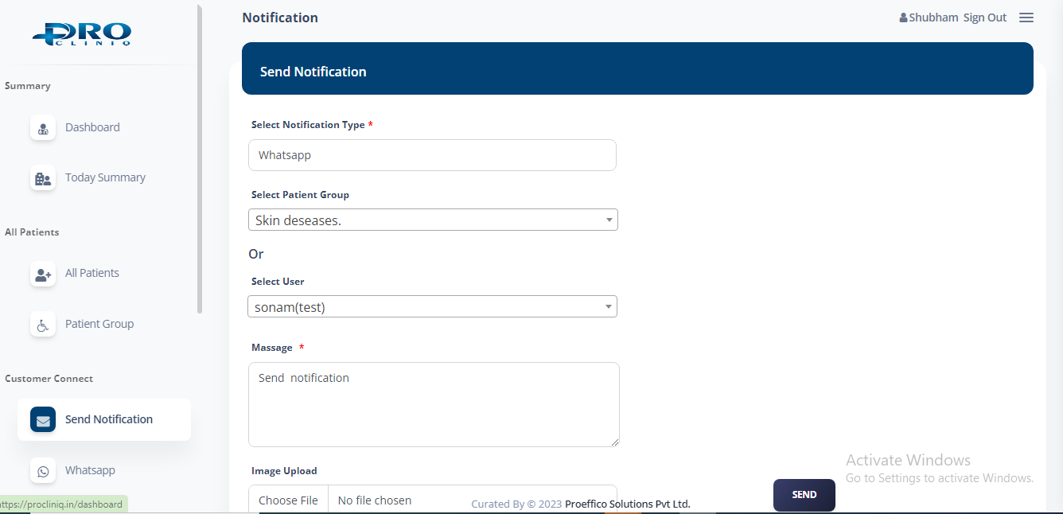Screen dimensions: 1063x514
Task: Expand the Select Patient Group dropdown
Action: [433, 220]
